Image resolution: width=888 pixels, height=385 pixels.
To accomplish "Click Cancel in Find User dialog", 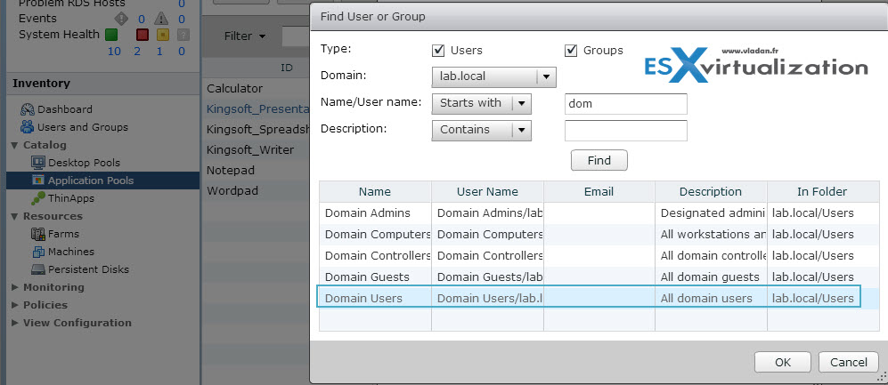I will [849, 363].
